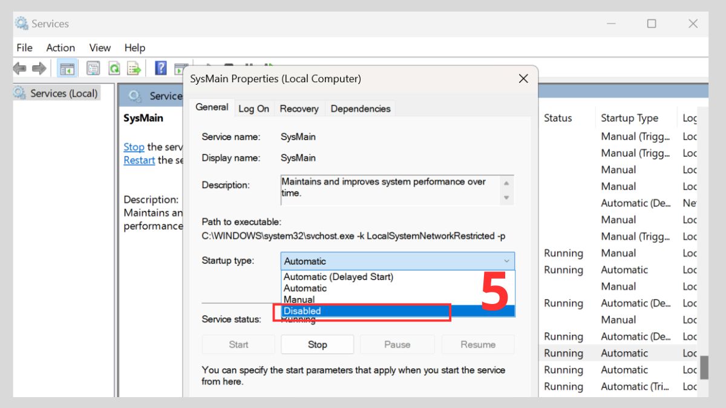This screenshot has width=726, height=408.
Task: Open the Properties toolbar icon
Action: point(93,69)
